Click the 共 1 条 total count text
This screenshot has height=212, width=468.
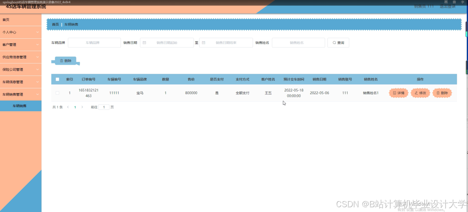point(57,107)
